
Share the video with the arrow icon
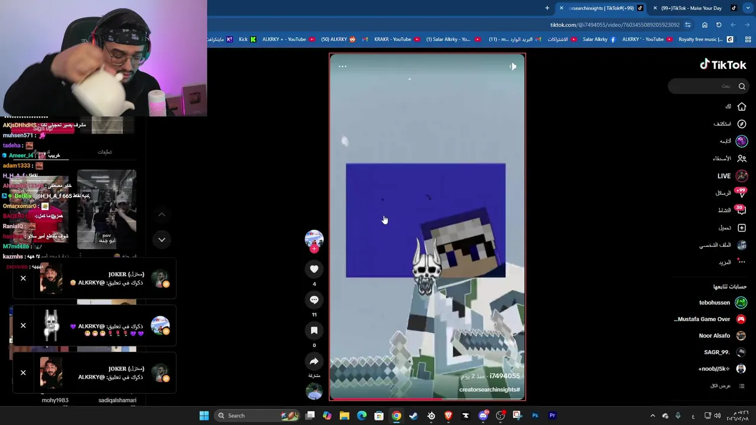point(314,361)
